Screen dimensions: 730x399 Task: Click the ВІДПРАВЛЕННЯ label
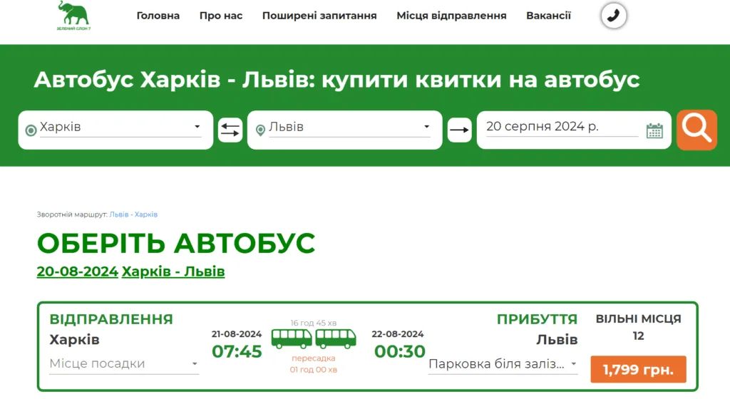[x=111, y=319]
